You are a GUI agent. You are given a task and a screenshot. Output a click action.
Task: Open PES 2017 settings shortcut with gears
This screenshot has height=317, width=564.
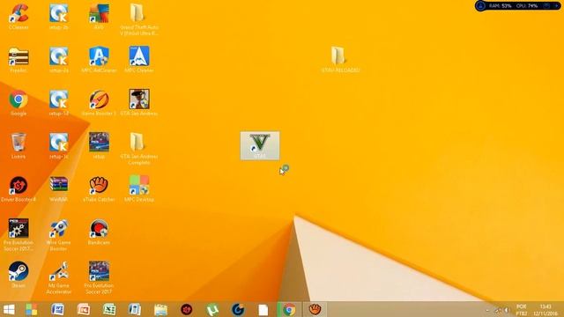tap(19, 234)
